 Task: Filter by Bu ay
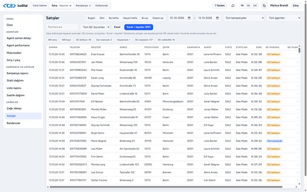click(145, 18)
